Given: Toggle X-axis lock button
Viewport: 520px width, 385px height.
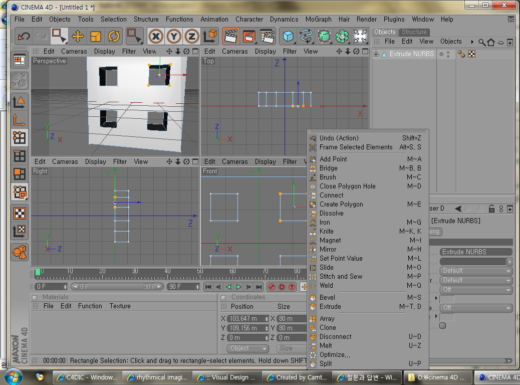Looking at the screenshot, I should [155, 36].
